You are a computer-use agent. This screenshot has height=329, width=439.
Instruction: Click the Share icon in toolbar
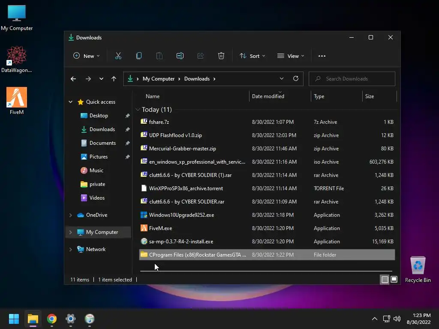201,56
